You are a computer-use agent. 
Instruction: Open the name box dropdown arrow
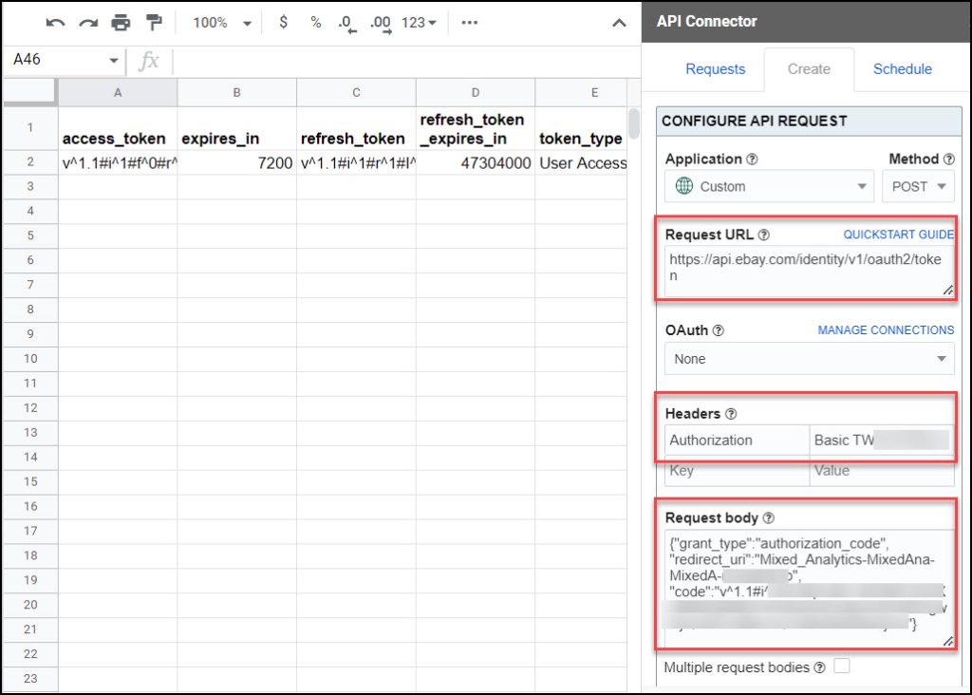pos(114,60)
